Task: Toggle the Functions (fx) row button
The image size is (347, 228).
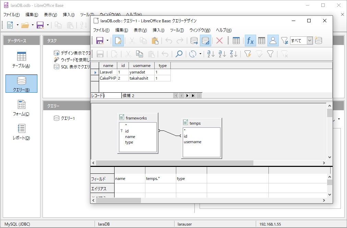Action: (250, 41)
